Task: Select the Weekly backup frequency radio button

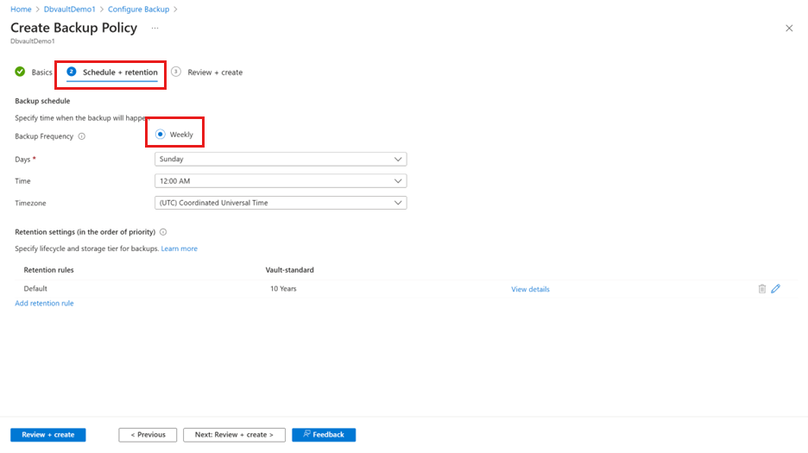Action: (161, 135)
